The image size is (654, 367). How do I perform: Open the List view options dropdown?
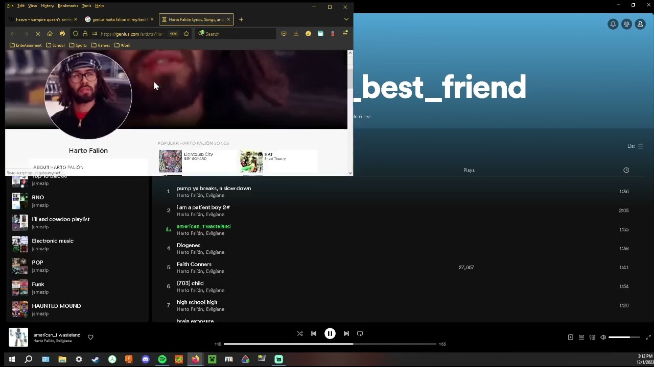click(x=635, y=146)
